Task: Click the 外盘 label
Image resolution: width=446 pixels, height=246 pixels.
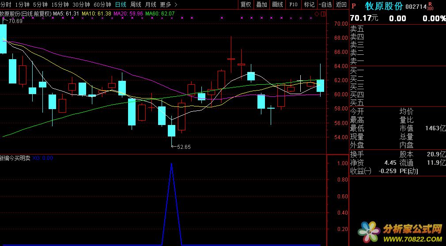Action: tap(357, 145)
